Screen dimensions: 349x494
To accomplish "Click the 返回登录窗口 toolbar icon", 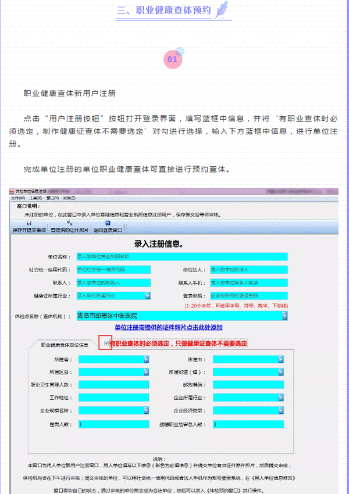I will click(x=108, y=223).
